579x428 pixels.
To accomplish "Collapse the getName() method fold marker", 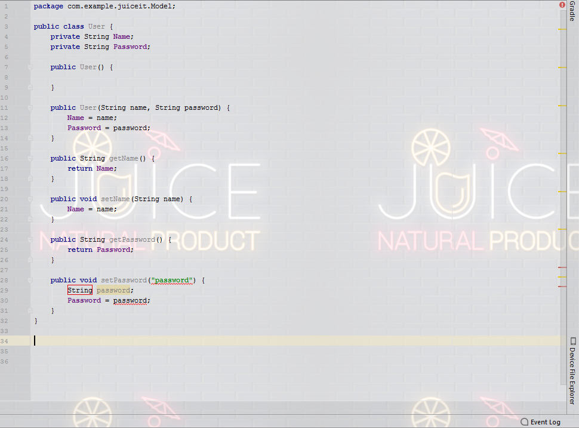I will 30,158.
